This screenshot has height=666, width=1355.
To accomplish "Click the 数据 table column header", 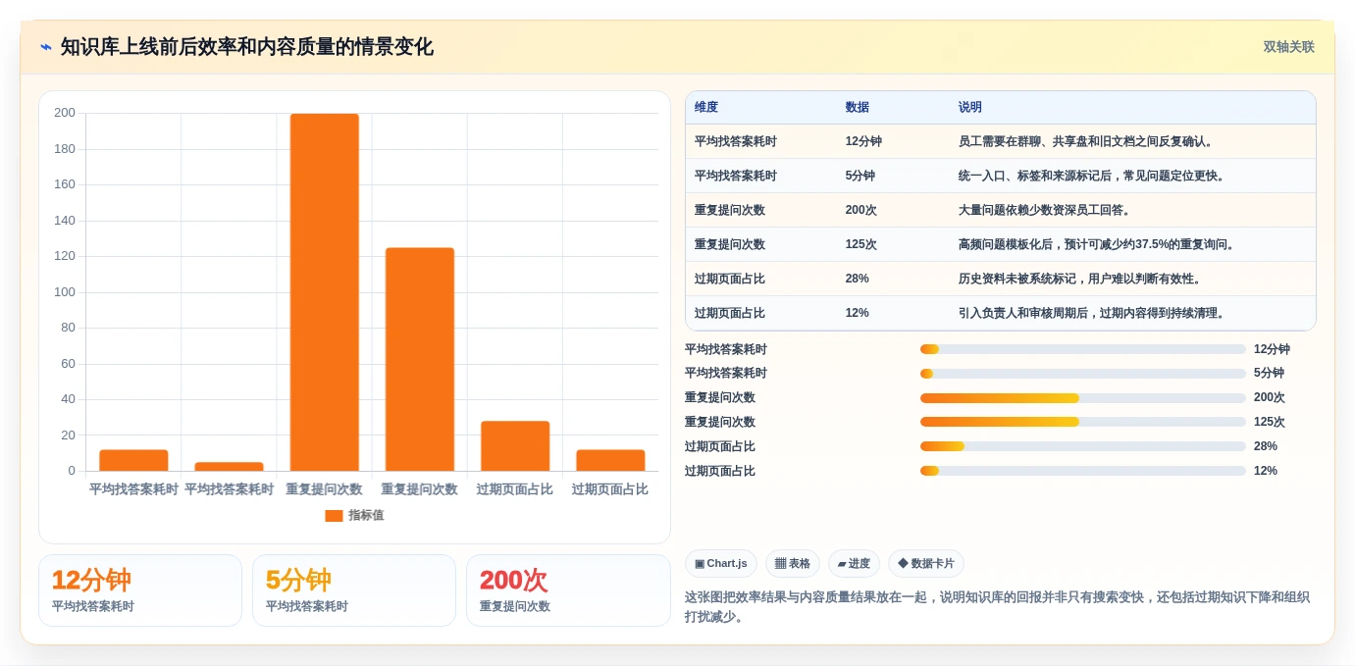I will (x=858, y=108).
